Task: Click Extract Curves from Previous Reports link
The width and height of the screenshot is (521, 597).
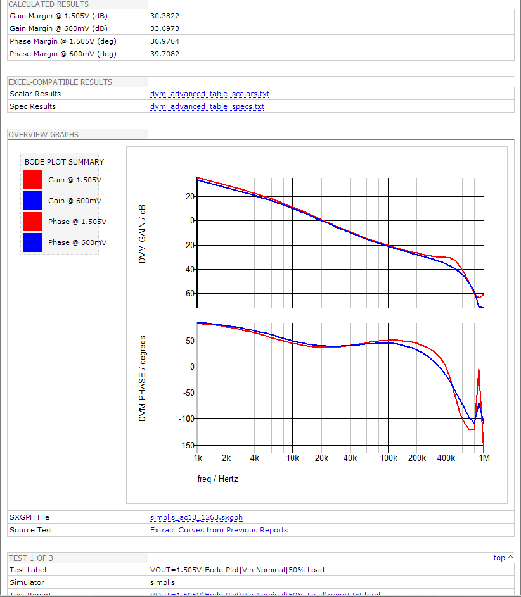Action: (x=219, y=530)
